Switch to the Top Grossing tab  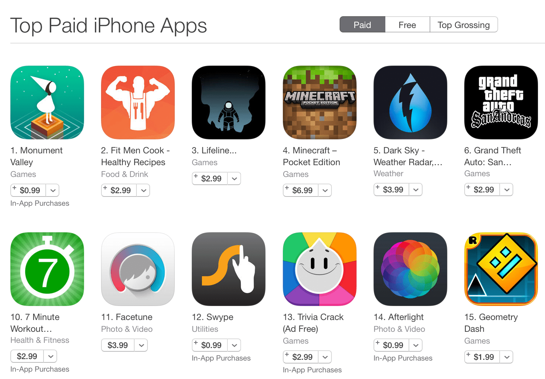tap(464, 25)
